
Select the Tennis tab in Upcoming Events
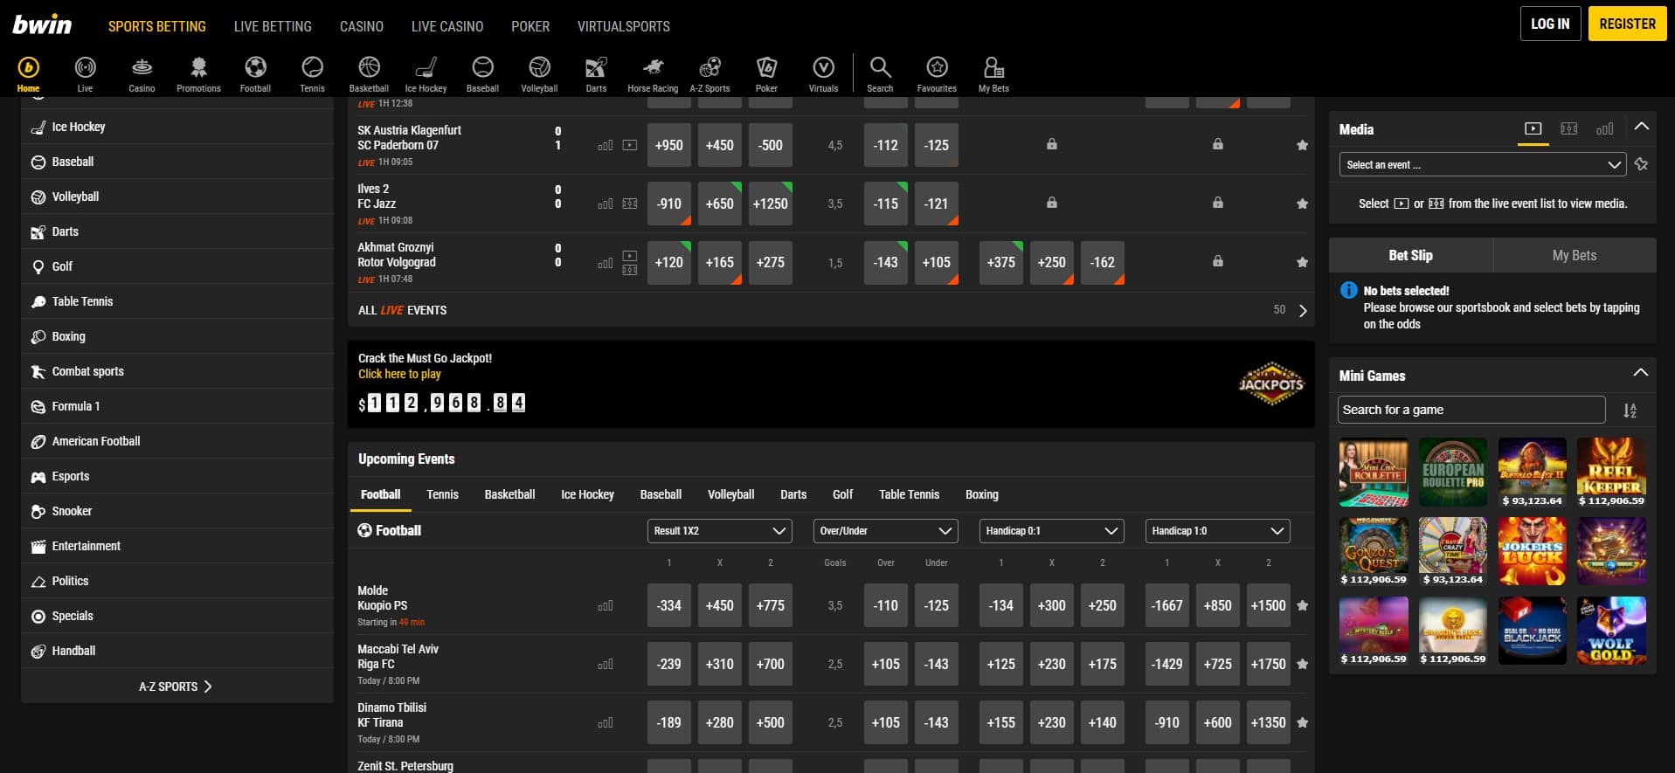pyautogui.click(x=442, y=494)
